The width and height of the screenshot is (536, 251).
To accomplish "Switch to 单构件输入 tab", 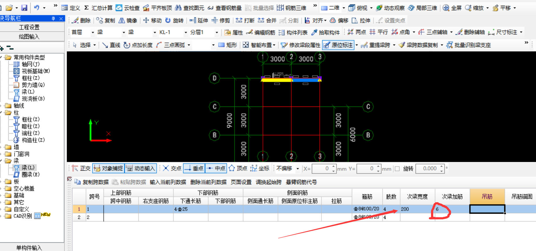I will pos(29,248).
